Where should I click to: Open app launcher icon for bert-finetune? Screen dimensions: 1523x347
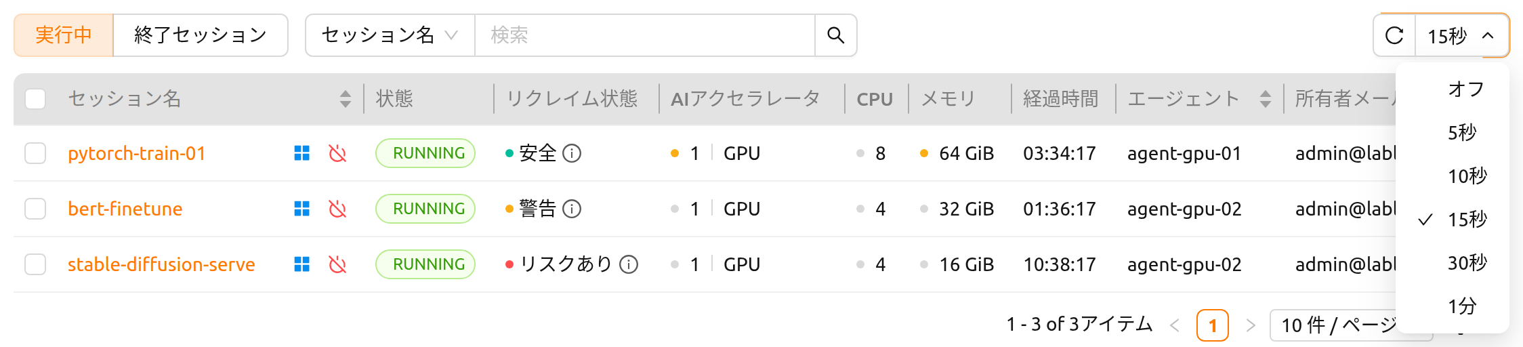coord(302,209)
